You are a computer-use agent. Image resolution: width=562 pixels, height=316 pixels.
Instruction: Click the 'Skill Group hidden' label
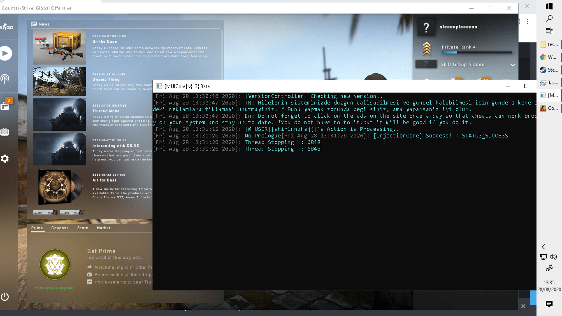[x=462, y=65]
